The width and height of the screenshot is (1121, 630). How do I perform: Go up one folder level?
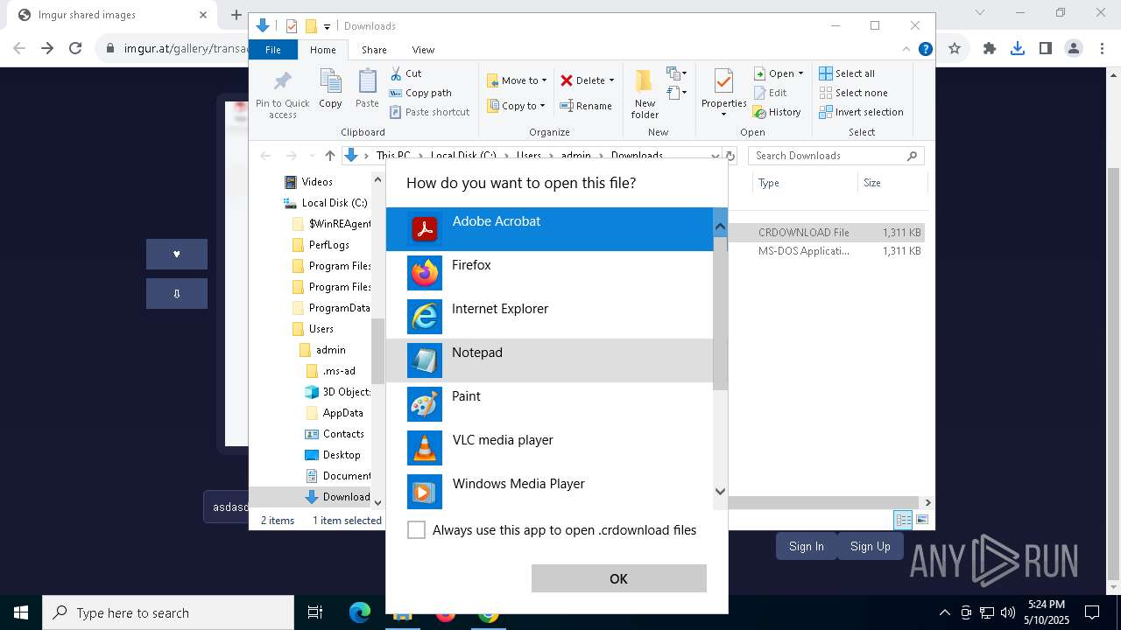[x=329, y=156]
